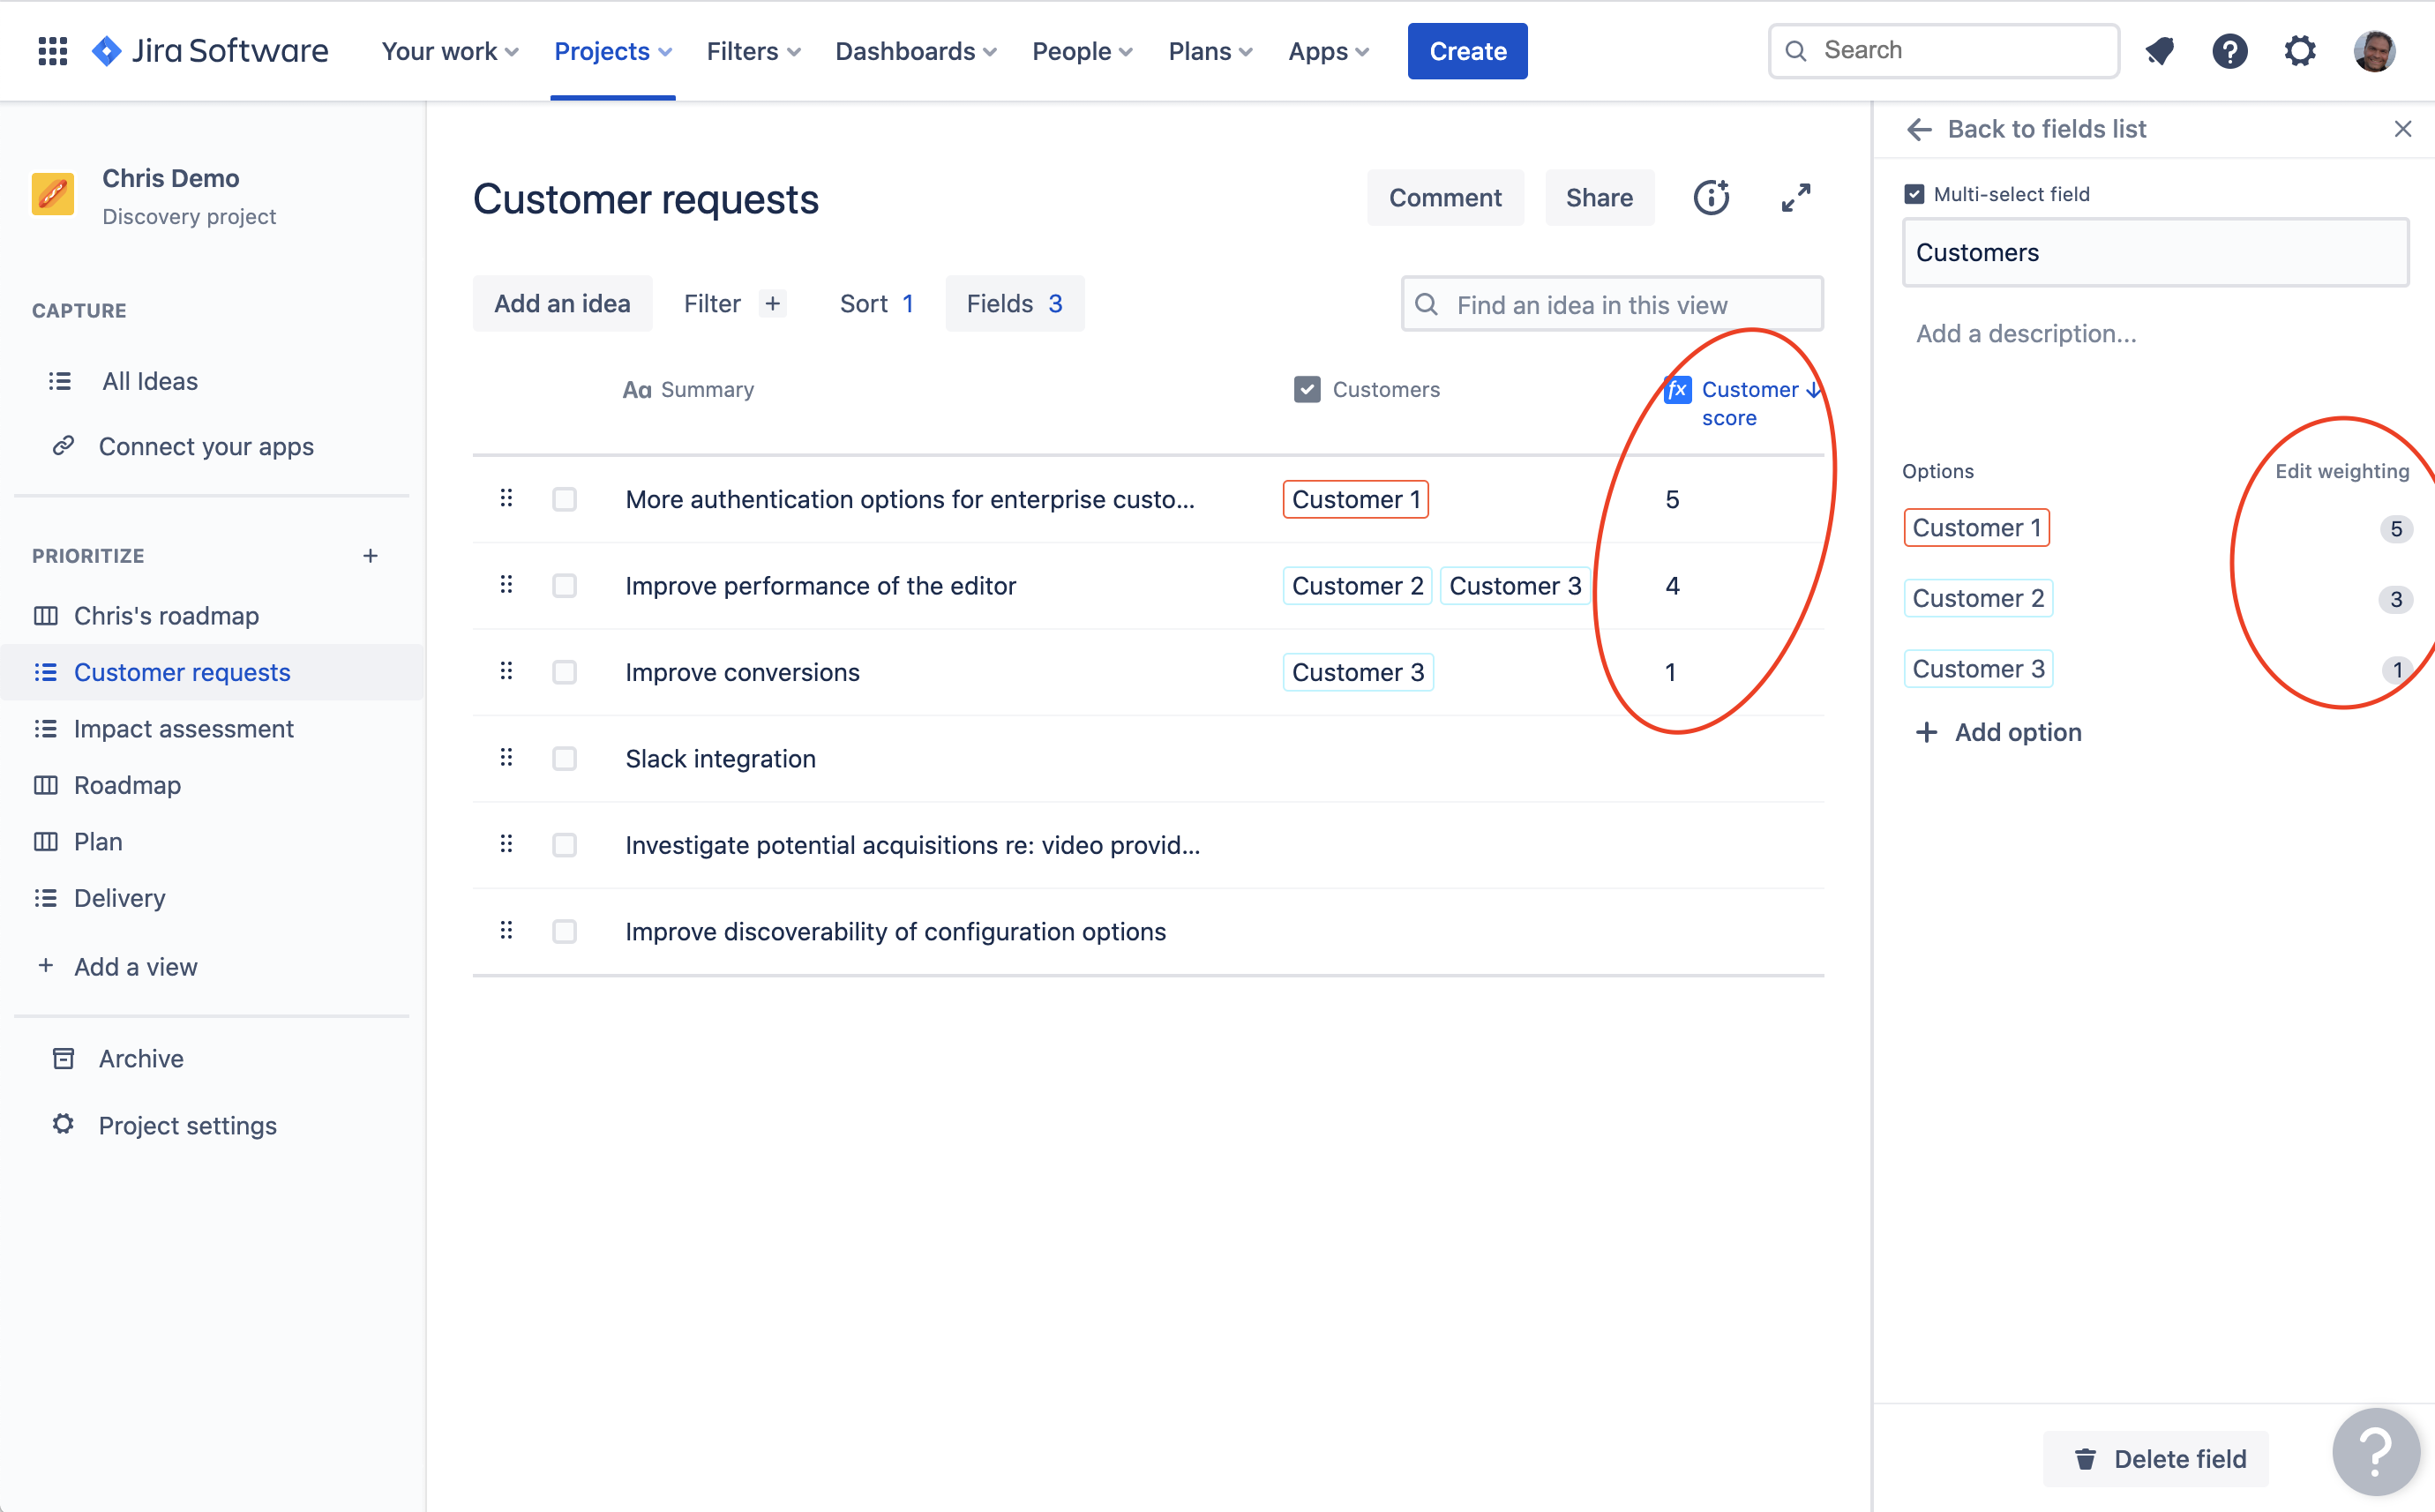The height and width of the screenshot is (1512, 2435).
Task: Open the app switcher grid icon
Action: tap(52, 51)
